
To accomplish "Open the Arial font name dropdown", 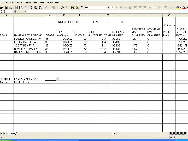I will [108, 7].
